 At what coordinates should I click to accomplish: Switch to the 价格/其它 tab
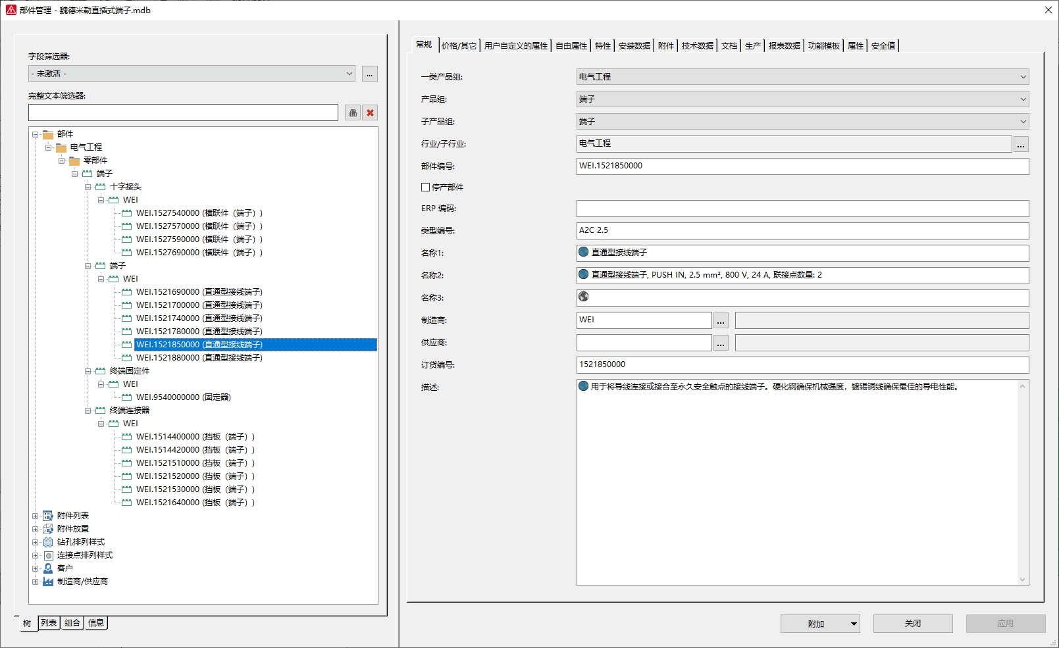[459, 45]
